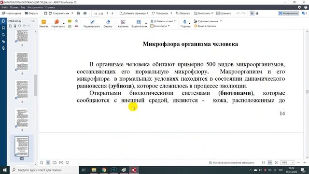
Task: Click the undo arrow in toolbar
Action: coord(238,13)
